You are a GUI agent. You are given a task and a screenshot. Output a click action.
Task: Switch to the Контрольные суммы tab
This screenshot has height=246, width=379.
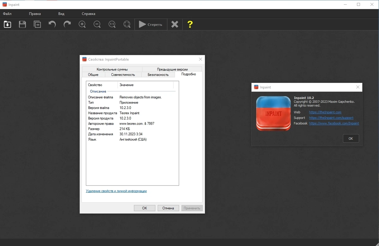click(x=112, y=69)
